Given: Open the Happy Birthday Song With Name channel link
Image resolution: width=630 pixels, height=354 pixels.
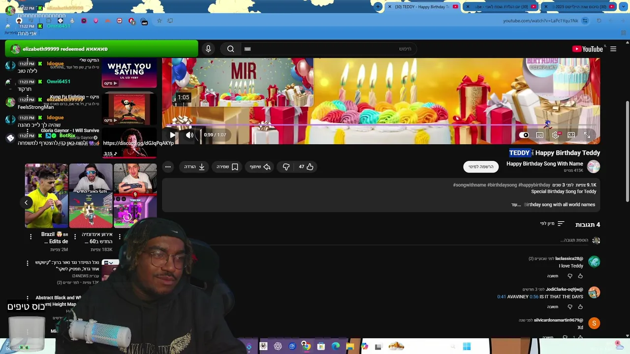Looking at the screenshot, I should [544, 164].
